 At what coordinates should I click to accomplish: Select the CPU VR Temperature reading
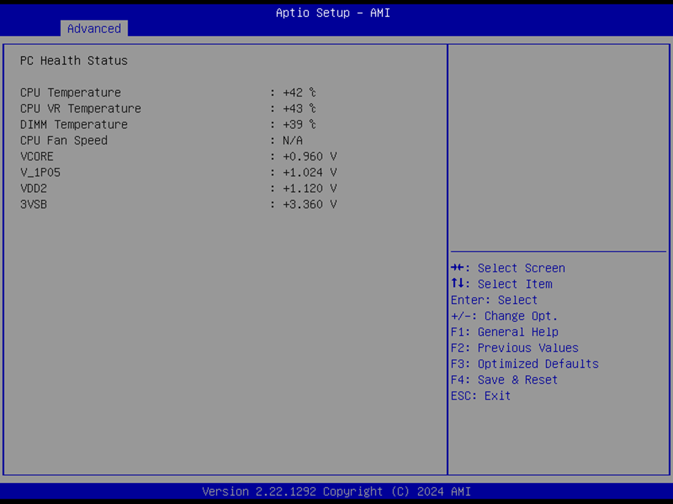click(80, 108)
